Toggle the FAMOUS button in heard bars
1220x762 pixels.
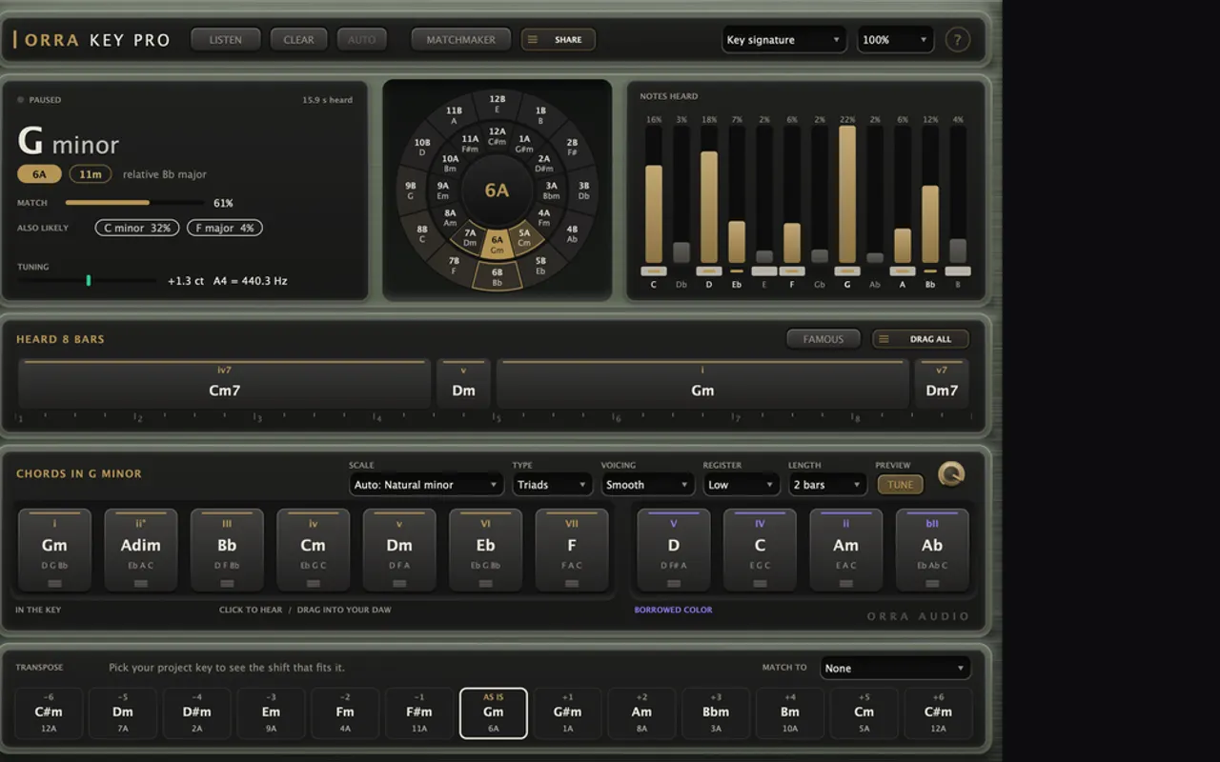(823, 339)
